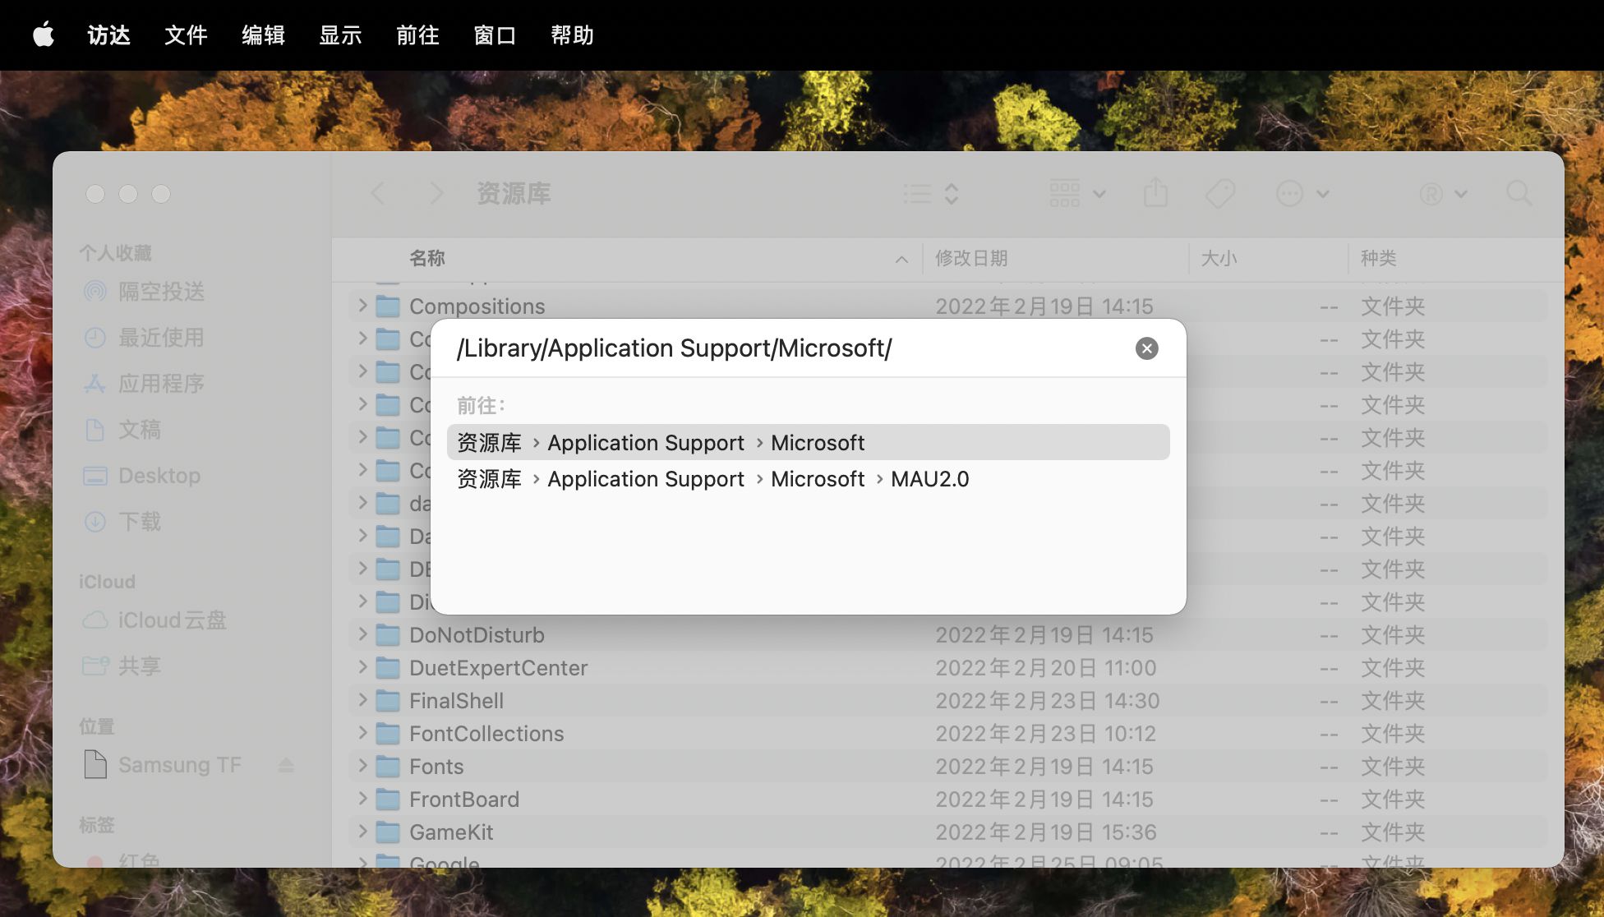Expand the Compositions folder
1604x917 pixels.
coord(362,306)
